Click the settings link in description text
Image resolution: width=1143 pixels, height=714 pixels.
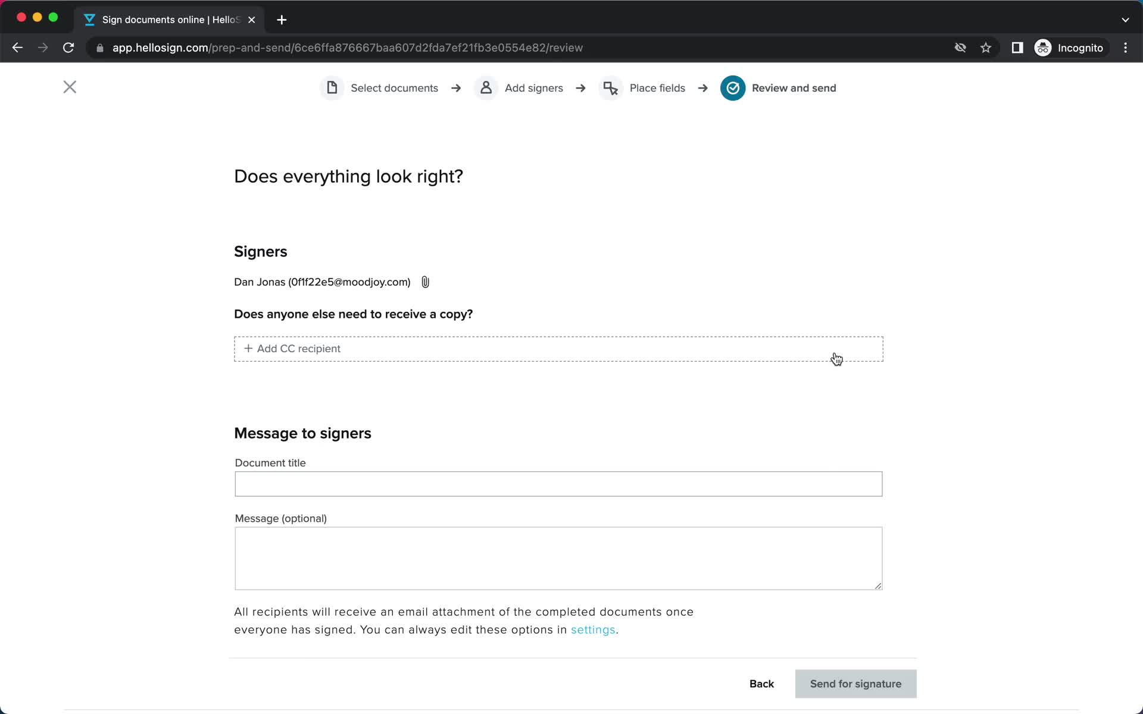tap(594, 630)
